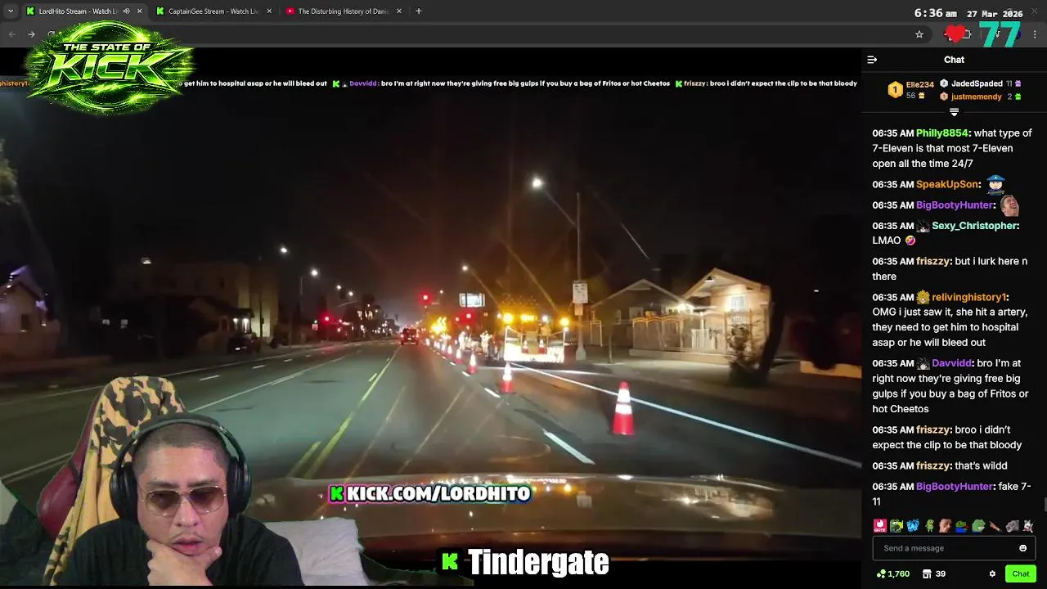This screenshot has width=1047, height=589.
Task: Close the LordHito Stream tab
Action: tap(139, 11)
